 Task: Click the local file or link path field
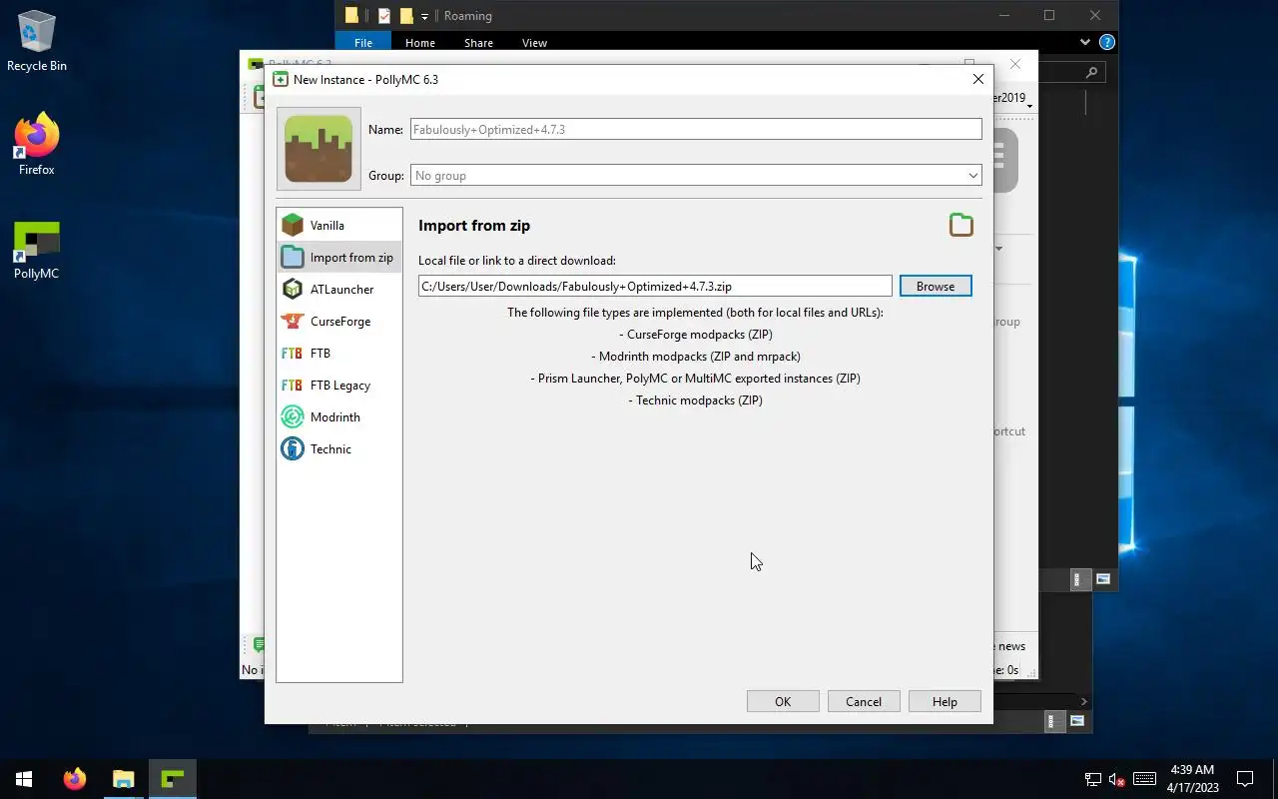(655, 287)
